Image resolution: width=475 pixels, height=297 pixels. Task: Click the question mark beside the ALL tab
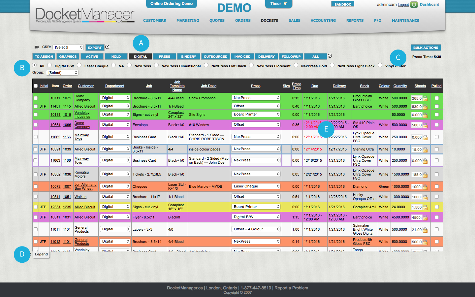(x=330, y=56)
